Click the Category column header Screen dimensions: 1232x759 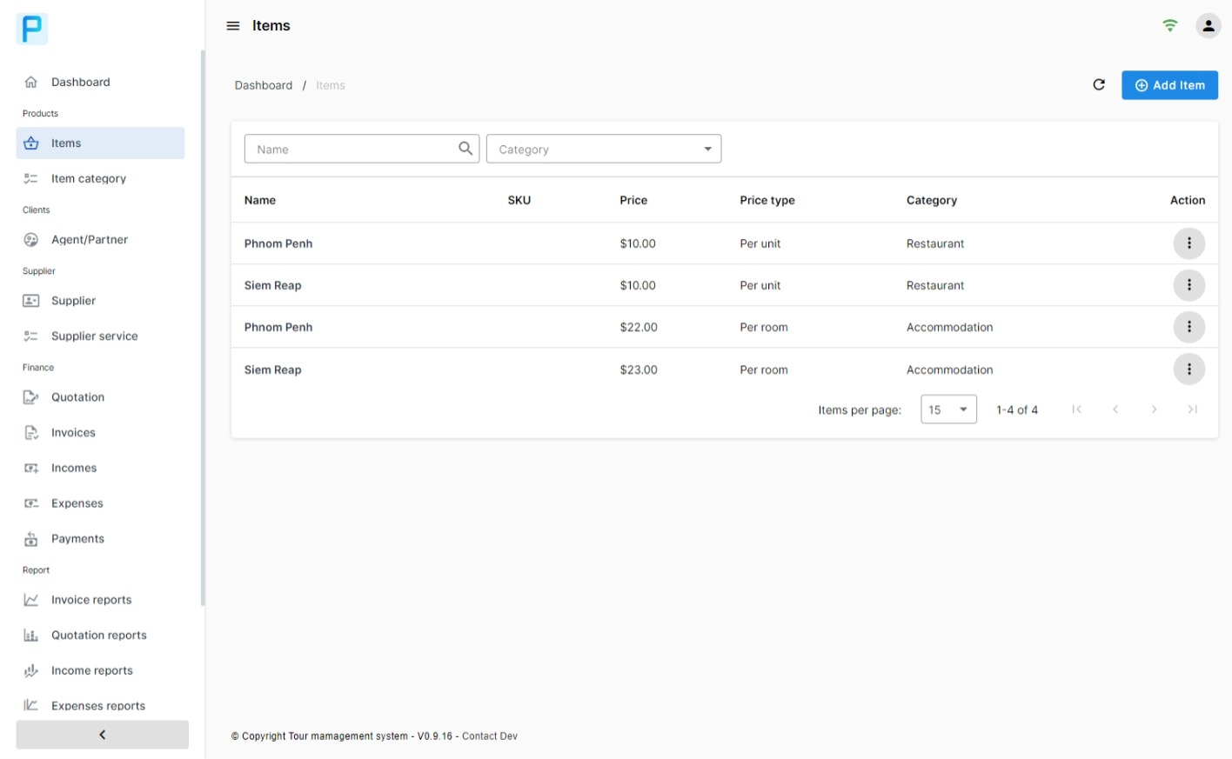[x=932, y=200]
